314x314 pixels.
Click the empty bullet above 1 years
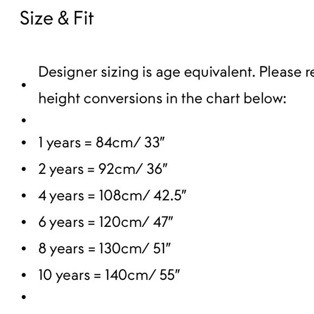[24, 120]
